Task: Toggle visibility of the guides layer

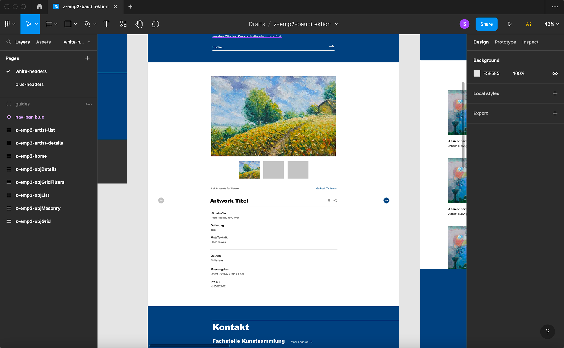Action: [x=89, y=104]
